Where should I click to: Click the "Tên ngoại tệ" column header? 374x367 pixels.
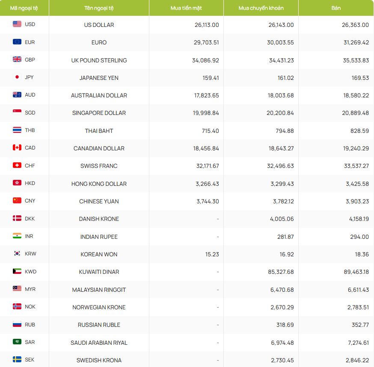coord(99,8)
